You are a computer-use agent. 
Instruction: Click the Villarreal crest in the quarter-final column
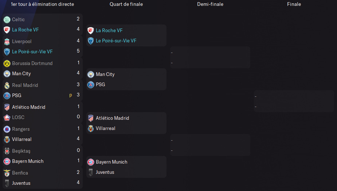91,128
